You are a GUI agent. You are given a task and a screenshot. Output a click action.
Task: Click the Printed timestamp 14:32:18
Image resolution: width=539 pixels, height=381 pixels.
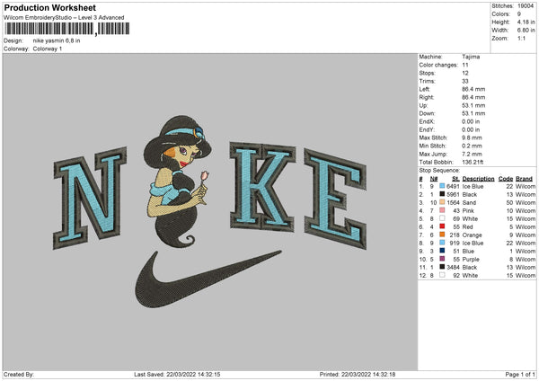(x=382, y=374)
